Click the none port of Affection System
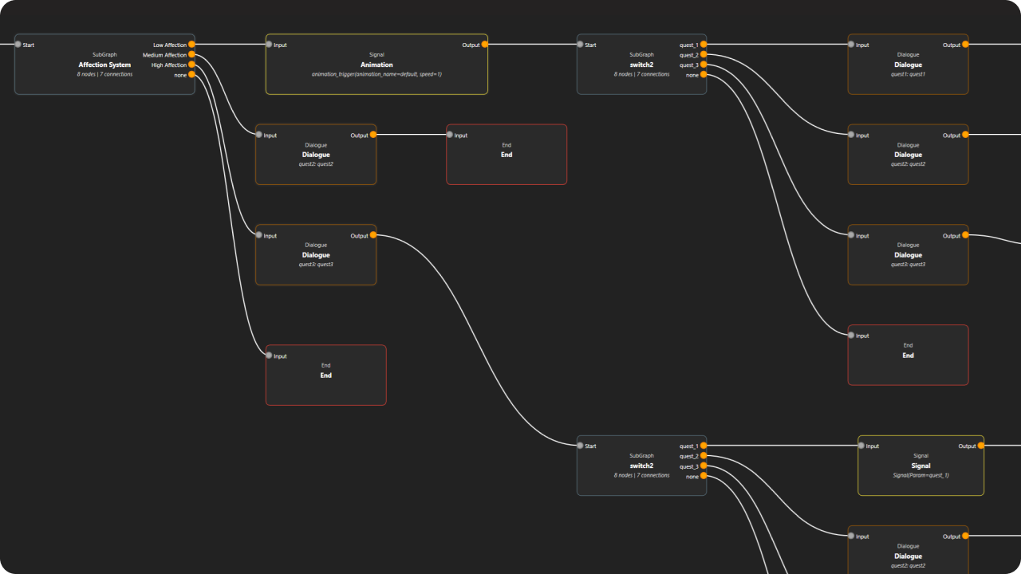The height and width of the screenshot is (574, 1021). 191,75
